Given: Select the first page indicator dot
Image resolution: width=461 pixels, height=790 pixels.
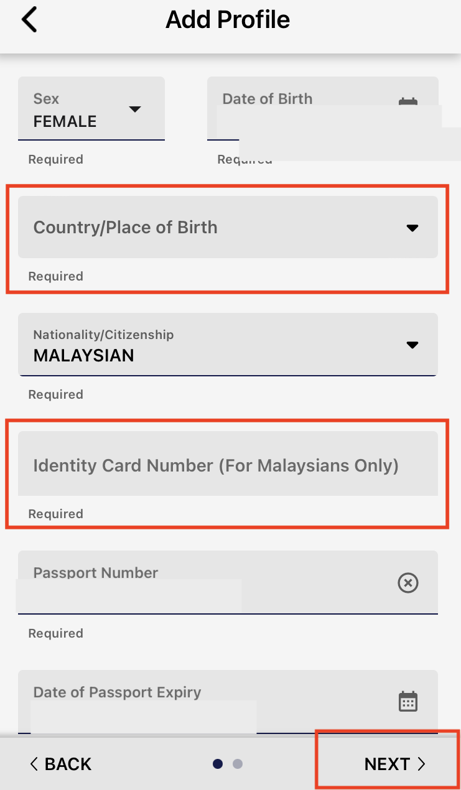Looking at the screenshot, I should point(218,764).
